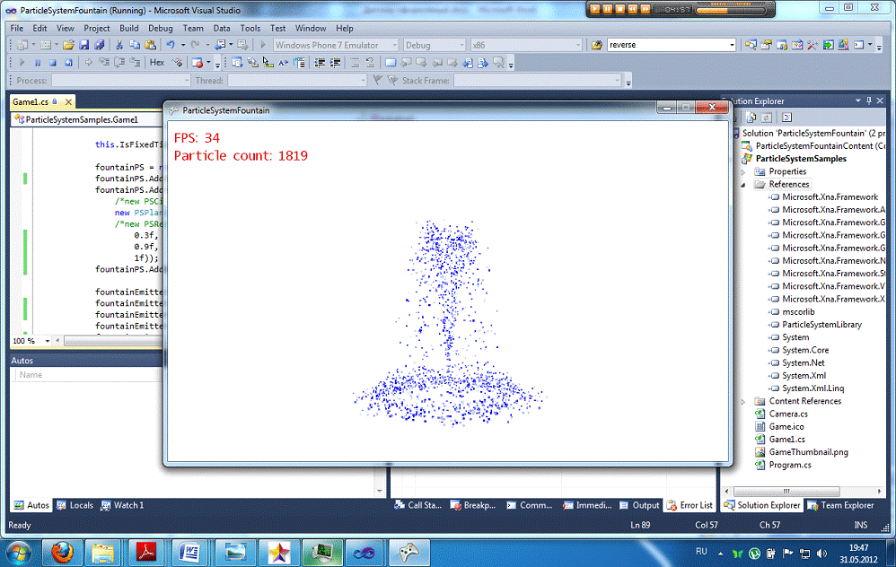Open the File menu
Image resolution: width=896 pixels, height=567 pixels.
16,29
